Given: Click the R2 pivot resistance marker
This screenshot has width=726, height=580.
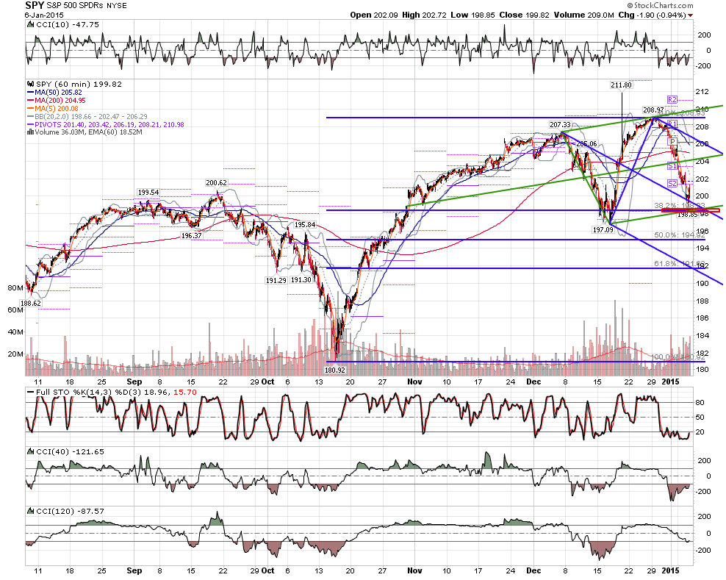Looking at the screenshot, I should point(672,99).
